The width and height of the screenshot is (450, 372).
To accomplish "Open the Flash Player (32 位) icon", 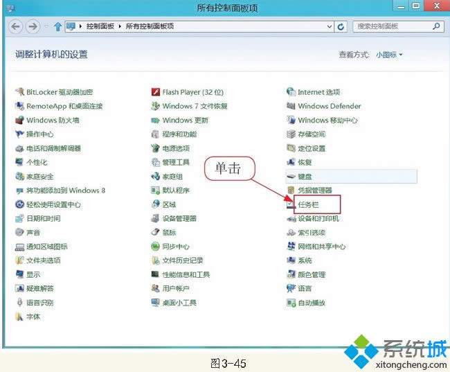I will (156, 92).
